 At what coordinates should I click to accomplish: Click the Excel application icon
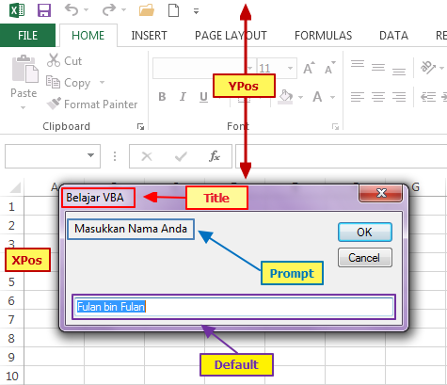click(x=17, y=10)
